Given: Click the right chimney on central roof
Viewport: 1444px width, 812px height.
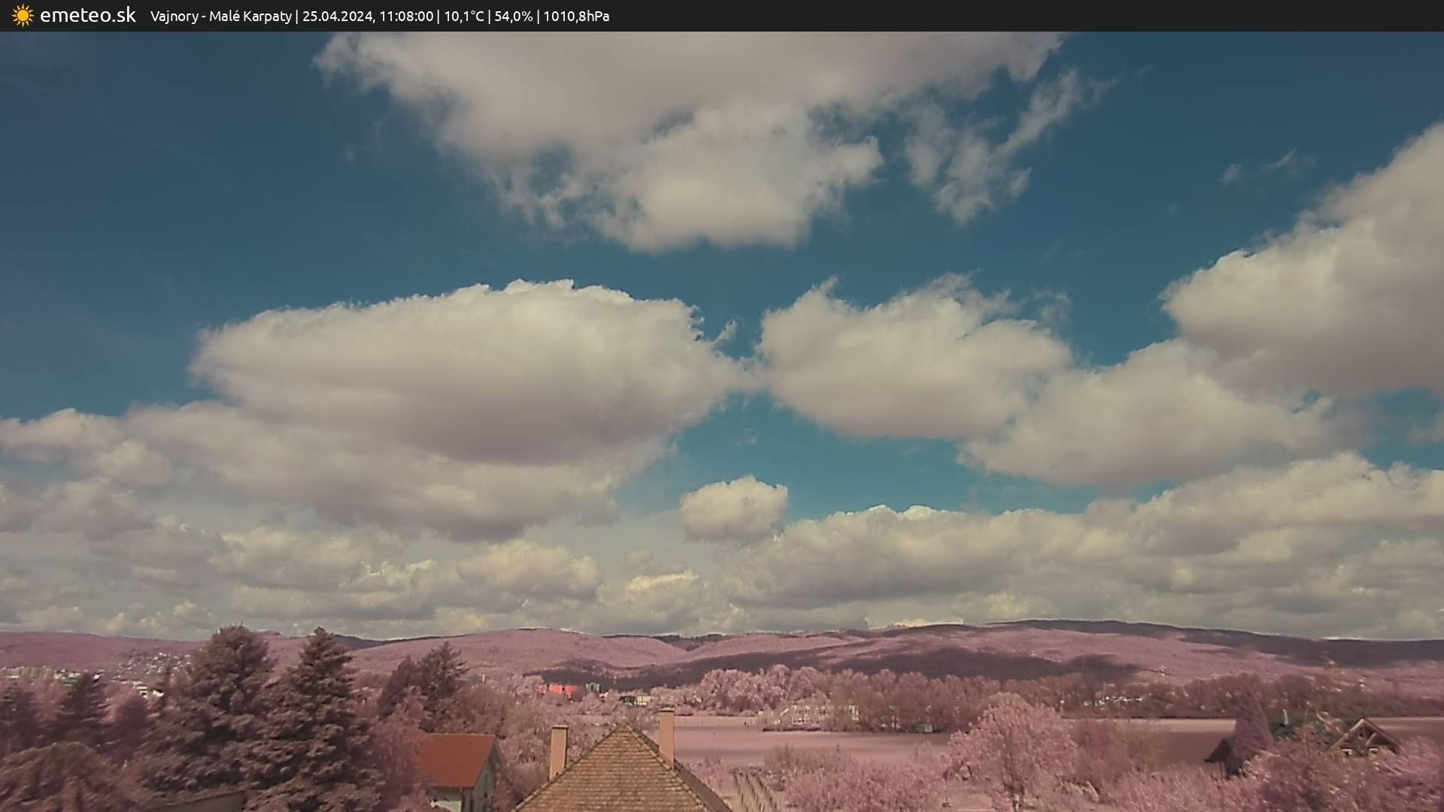Looking at the screenshot, I should tap(666, 735).
